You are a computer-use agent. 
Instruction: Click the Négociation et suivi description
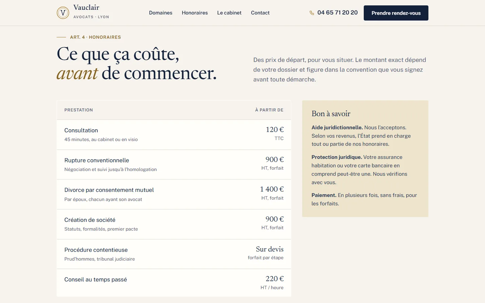110,169
